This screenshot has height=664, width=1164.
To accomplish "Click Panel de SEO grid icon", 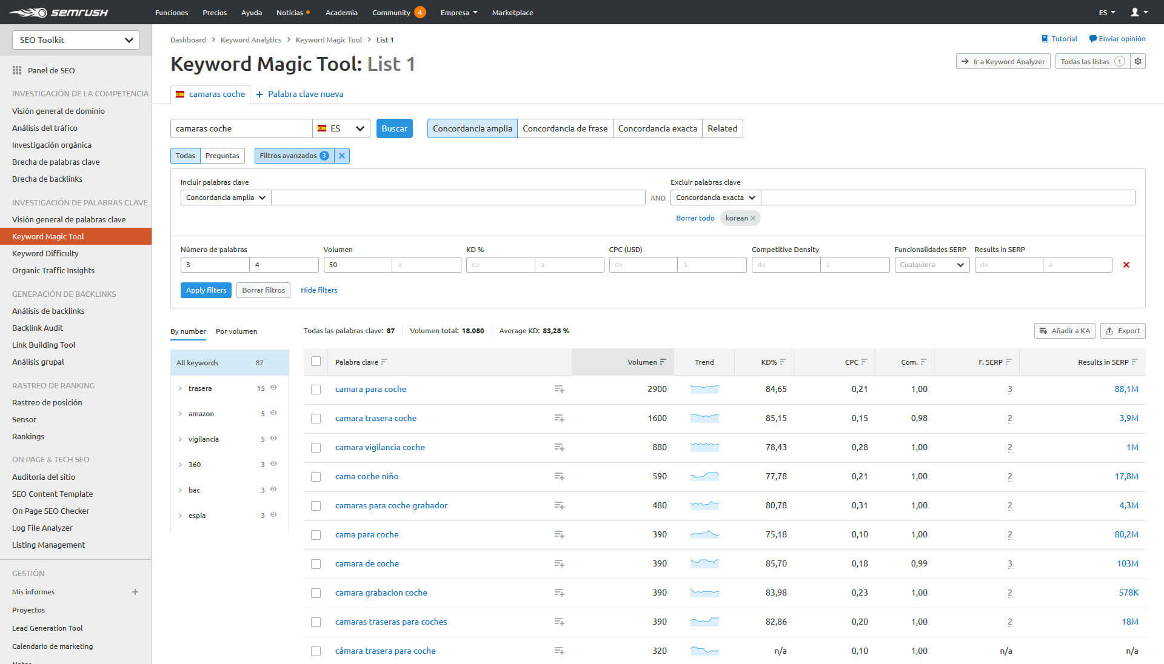I will (17, 70).
